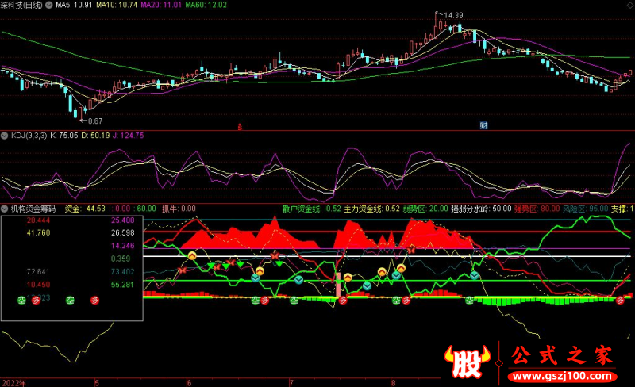The image size is (635, 387).
Task: Select the MA60 moving average label
Action: click(x=210, y=5)
